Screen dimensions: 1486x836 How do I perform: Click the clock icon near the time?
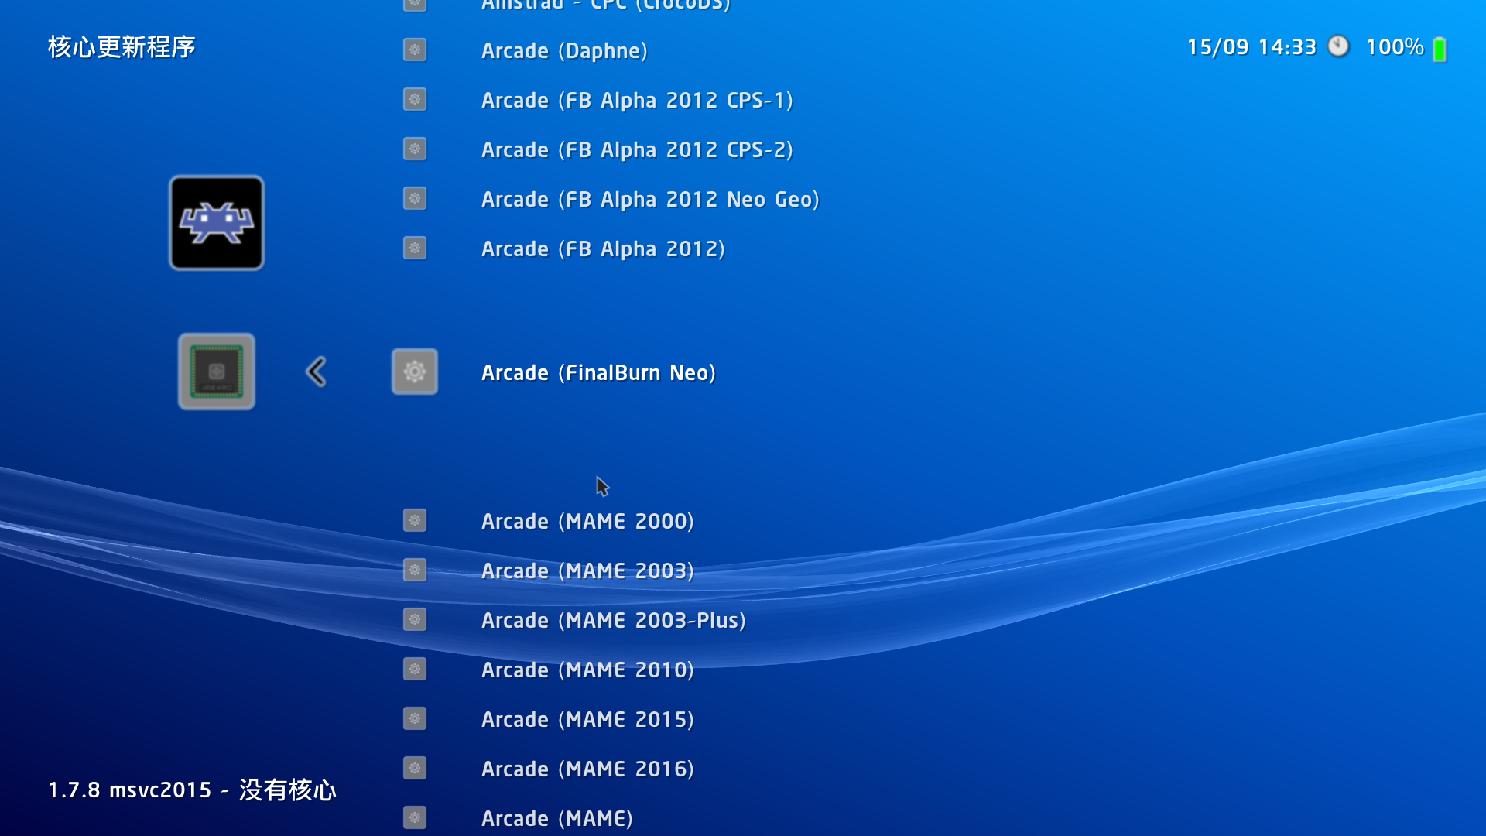1338,46
